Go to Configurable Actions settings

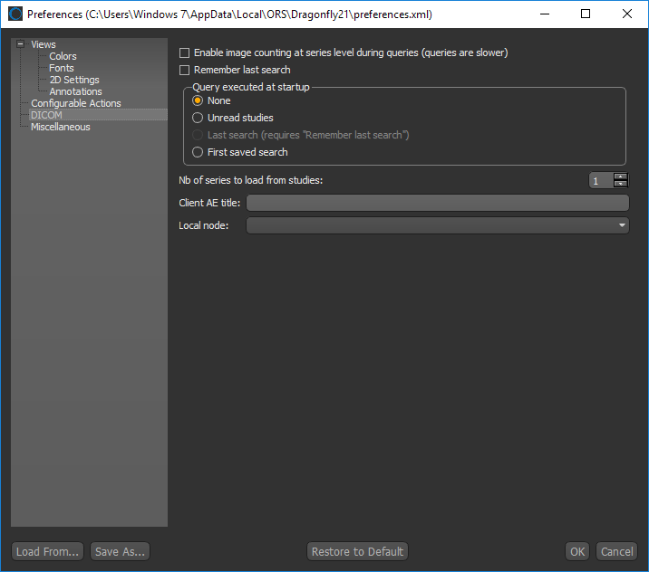(75, 103)
